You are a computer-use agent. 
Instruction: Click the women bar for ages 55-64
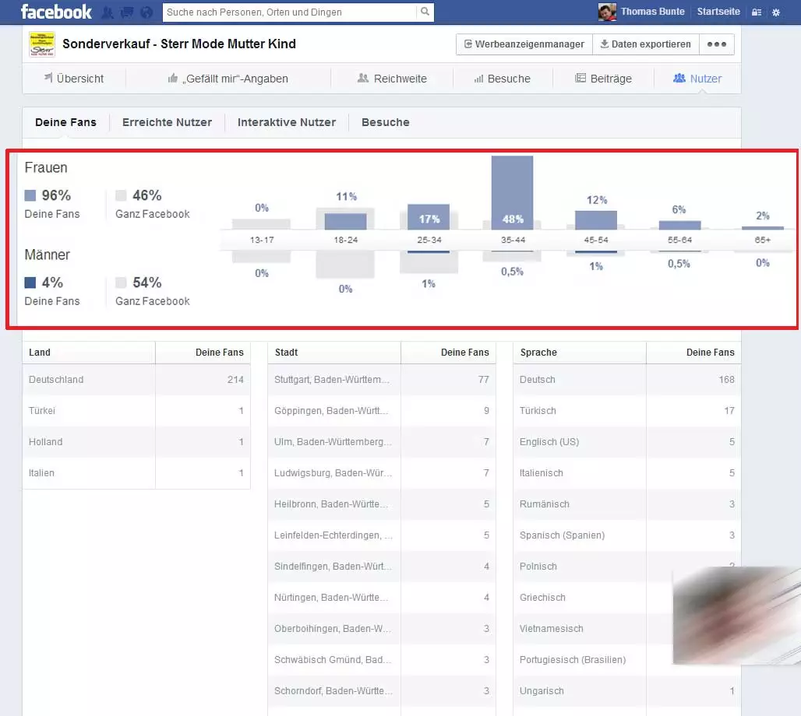(x=679, y=225)
